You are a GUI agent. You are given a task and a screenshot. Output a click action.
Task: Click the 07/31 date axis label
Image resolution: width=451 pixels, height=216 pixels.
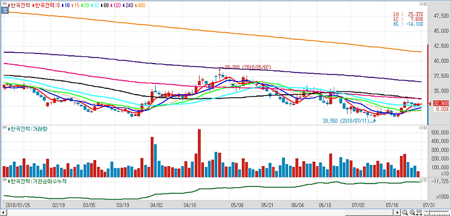429,205
